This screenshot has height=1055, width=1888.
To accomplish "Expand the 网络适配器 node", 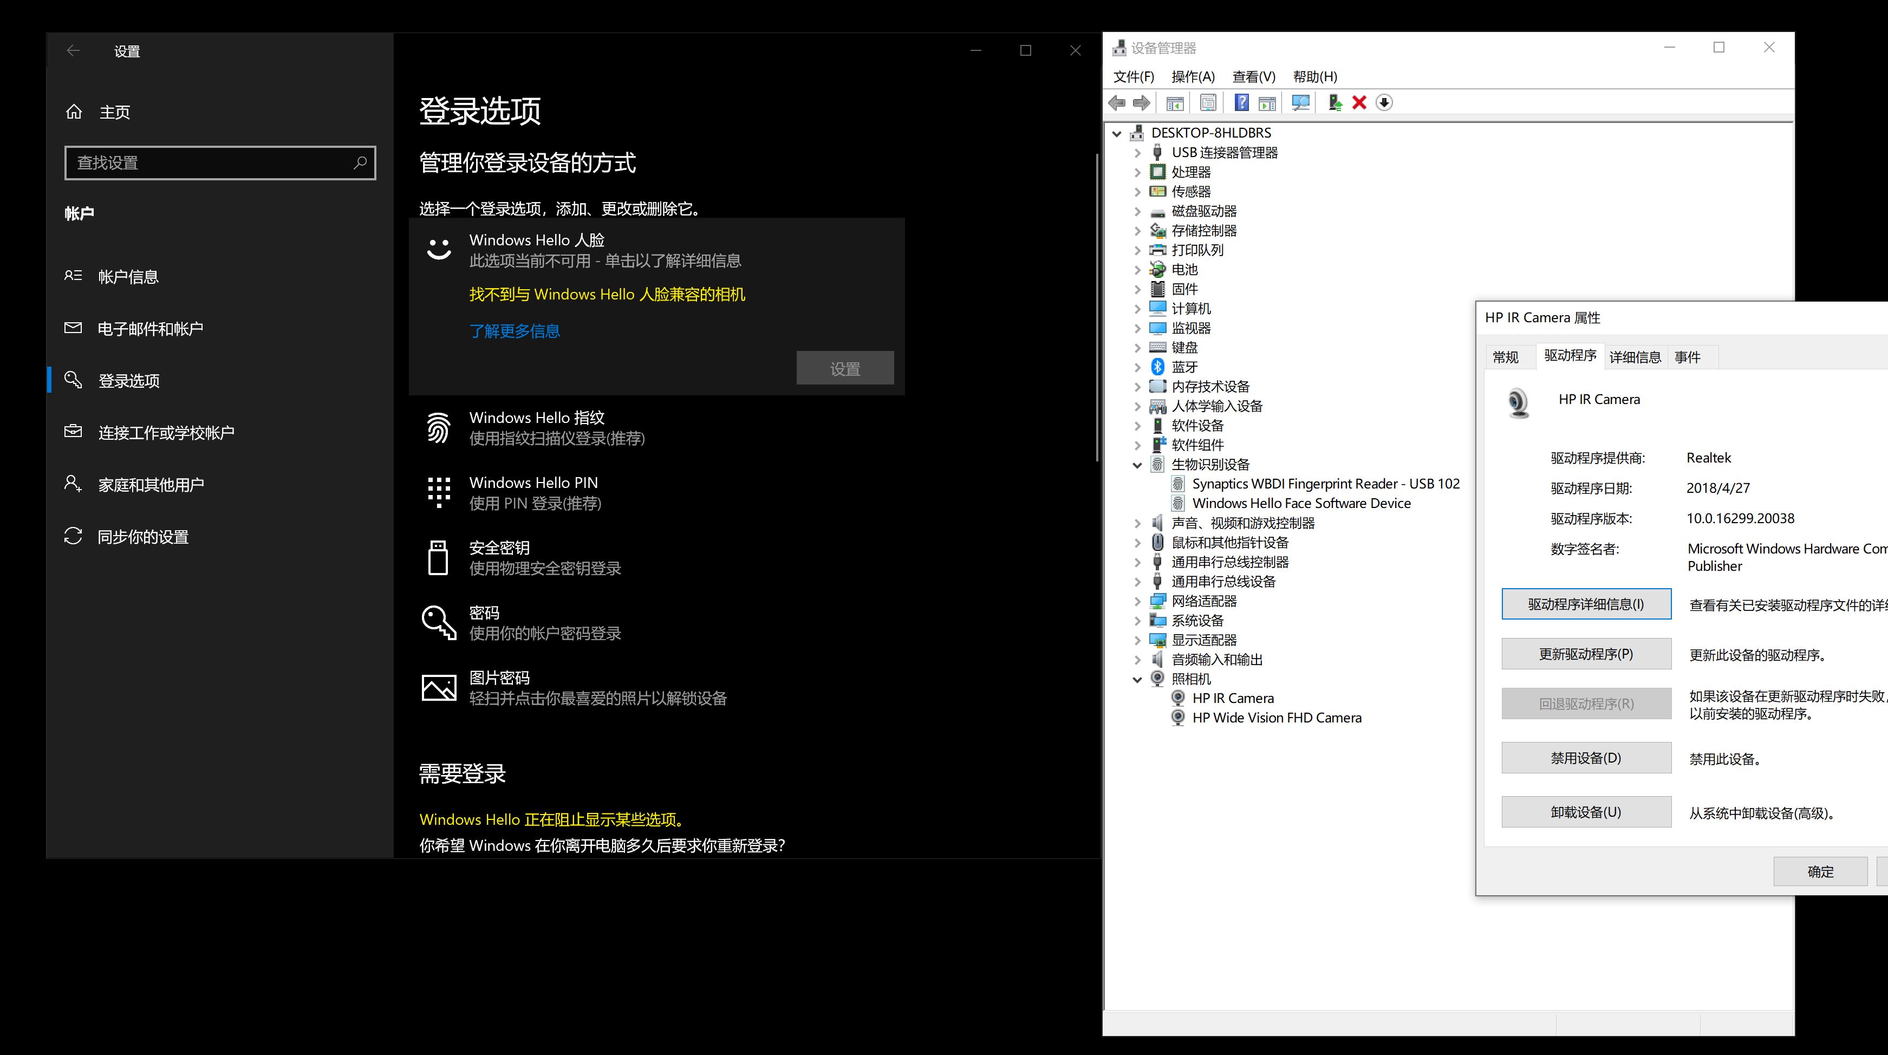I will click(1137, 601).
